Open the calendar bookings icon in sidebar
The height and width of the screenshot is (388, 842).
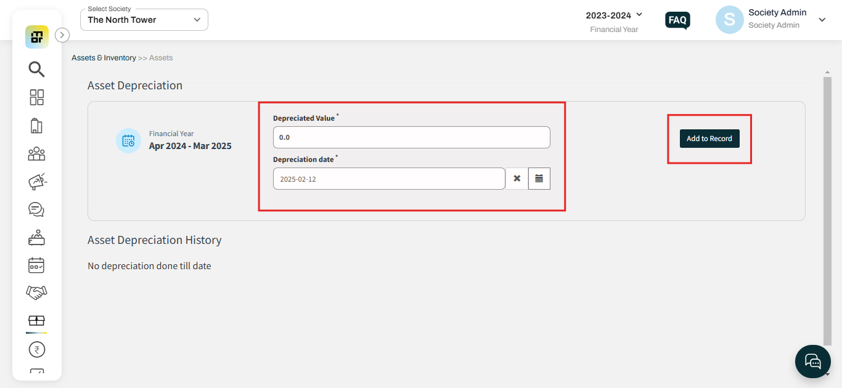(x=36, y=265)
